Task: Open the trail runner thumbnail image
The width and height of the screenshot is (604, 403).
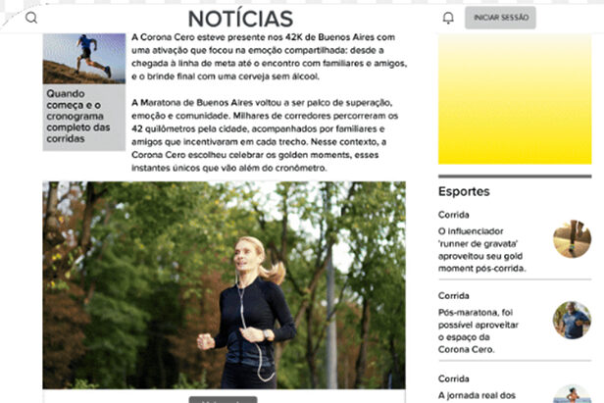Action: click(x=84, y=59)
